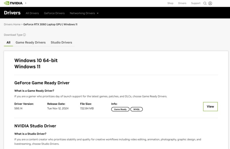Return to Drivers Home breadcrumb
This screenshot has width=230, height=149.
coord(12,24)
